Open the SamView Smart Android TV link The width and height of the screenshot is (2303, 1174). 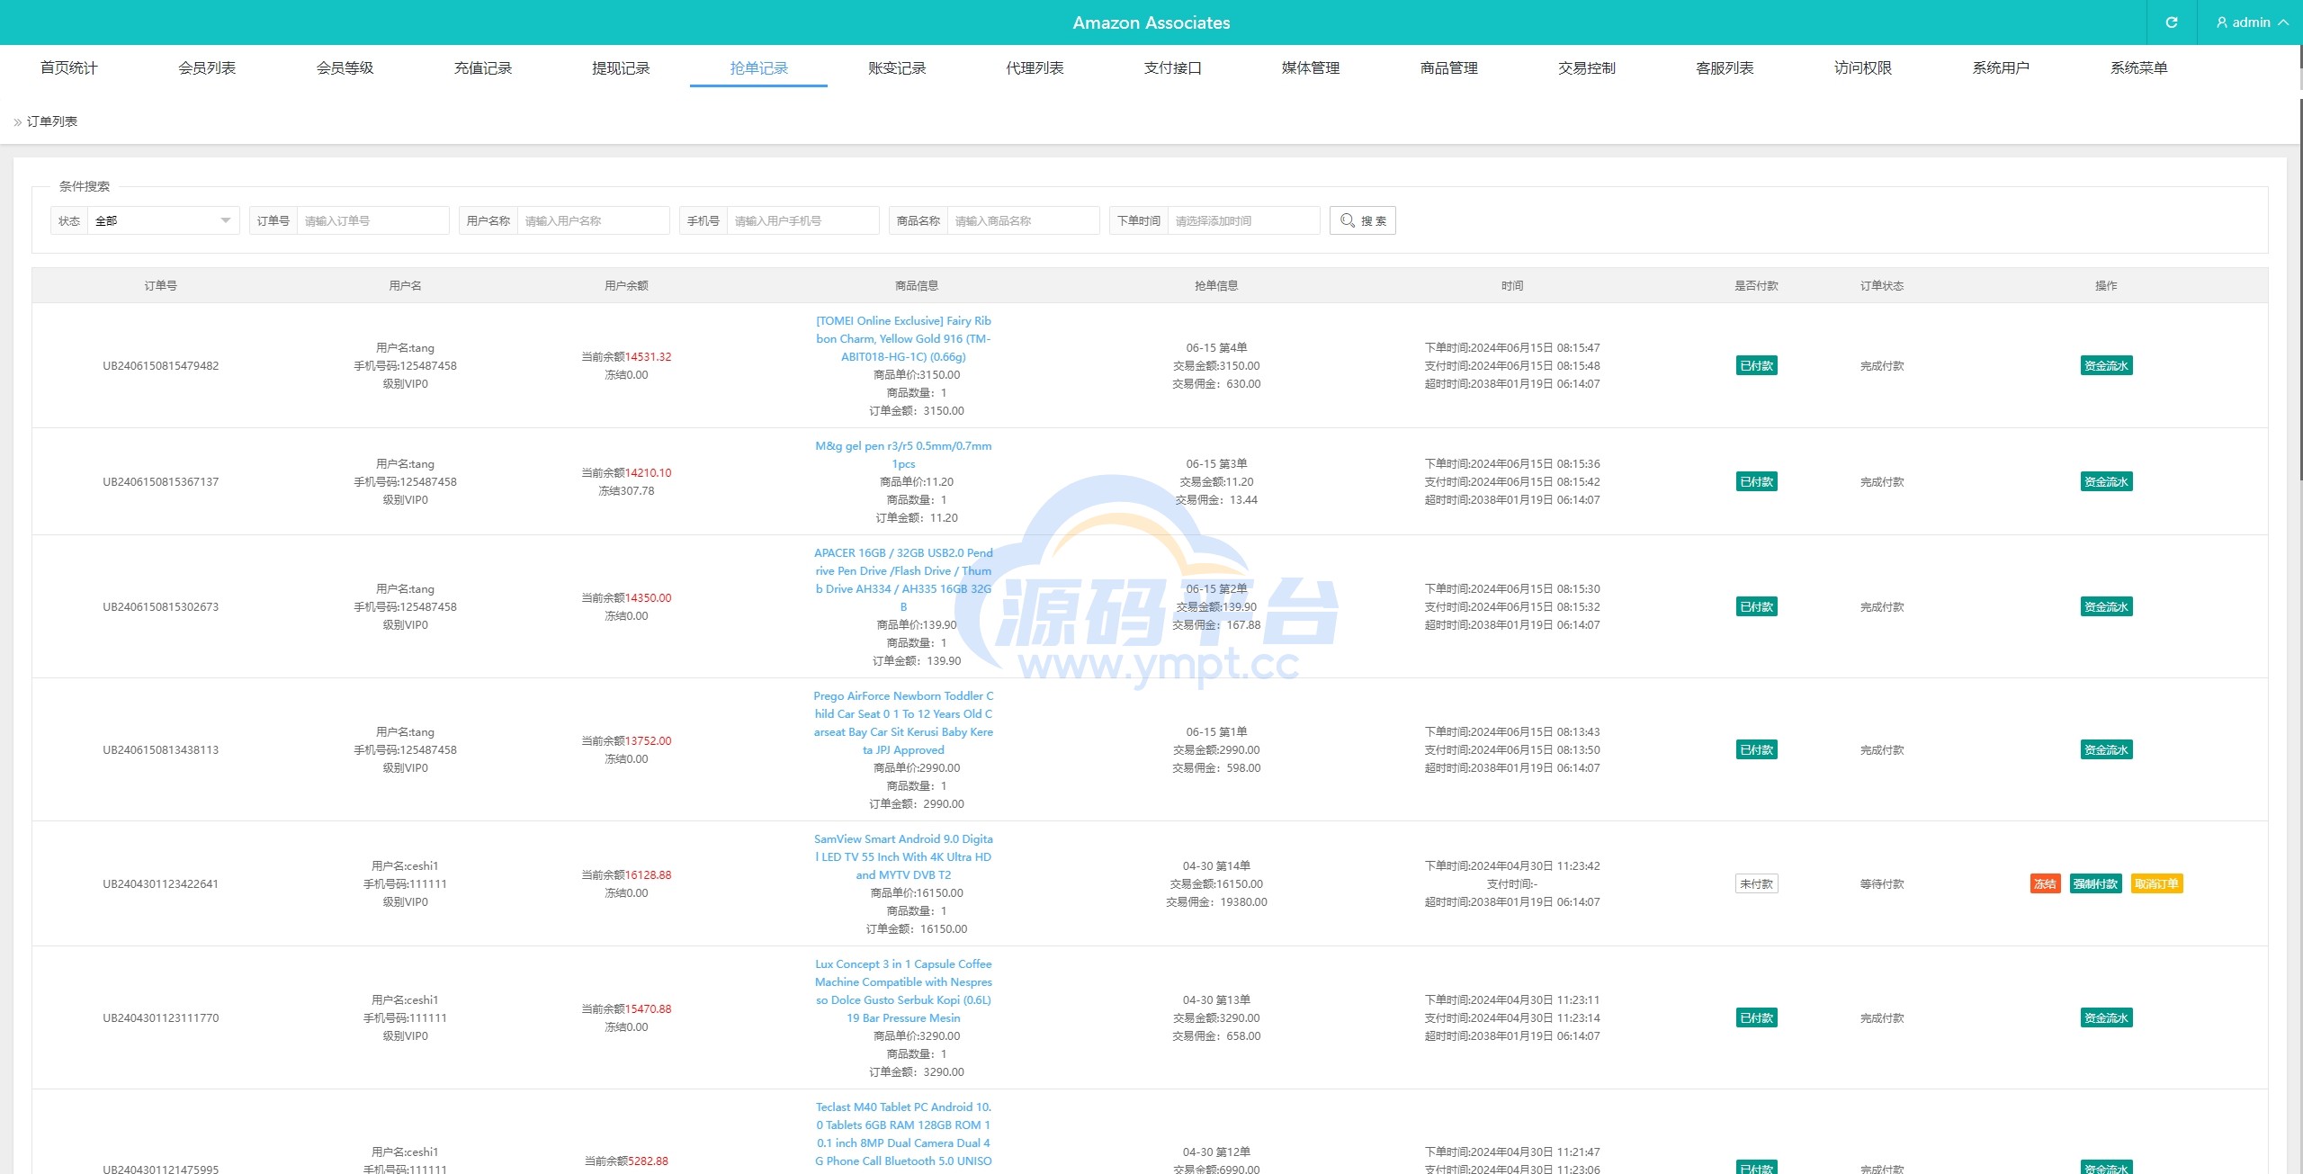tap(903, 856)
